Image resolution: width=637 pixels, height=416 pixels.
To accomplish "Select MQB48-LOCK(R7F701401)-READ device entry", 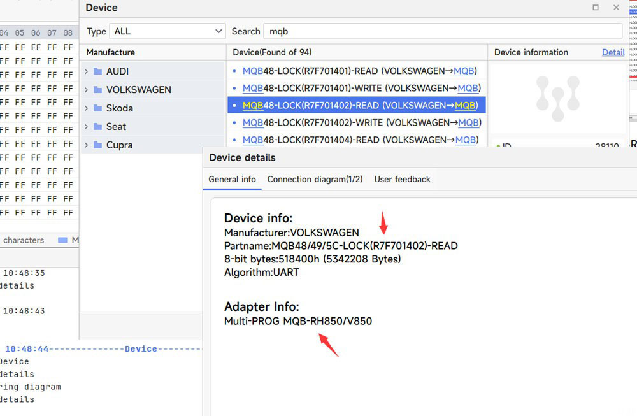I will [x=359, y=71].
